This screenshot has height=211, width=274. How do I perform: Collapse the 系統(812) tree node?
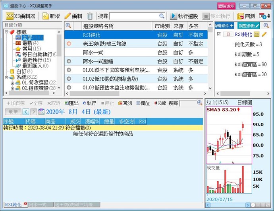pos(7,77)
